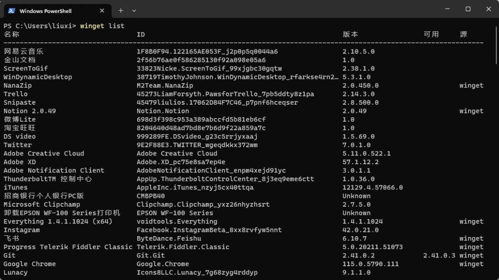Click the PowerShell icon in the tab

12,11
